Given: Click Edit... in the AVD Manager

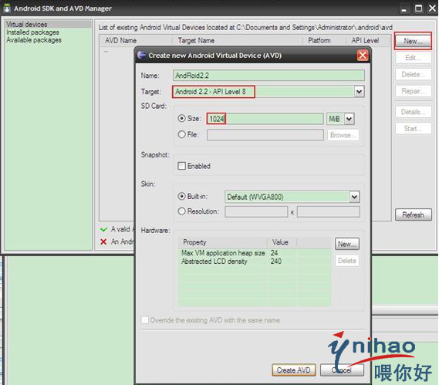Looking at the screenshot, I should [413, 58].
